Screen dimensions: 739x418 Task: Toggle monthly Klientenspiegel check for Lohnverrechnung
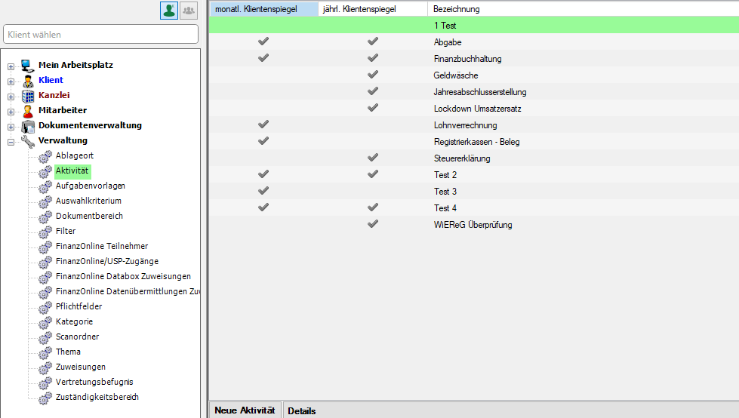pyautogui.click(x=263, y=125)
